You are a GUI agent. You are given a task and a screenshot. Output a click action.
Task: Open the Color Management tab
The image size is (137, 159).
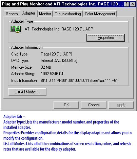pyautogui.click(x=100, y=14)
